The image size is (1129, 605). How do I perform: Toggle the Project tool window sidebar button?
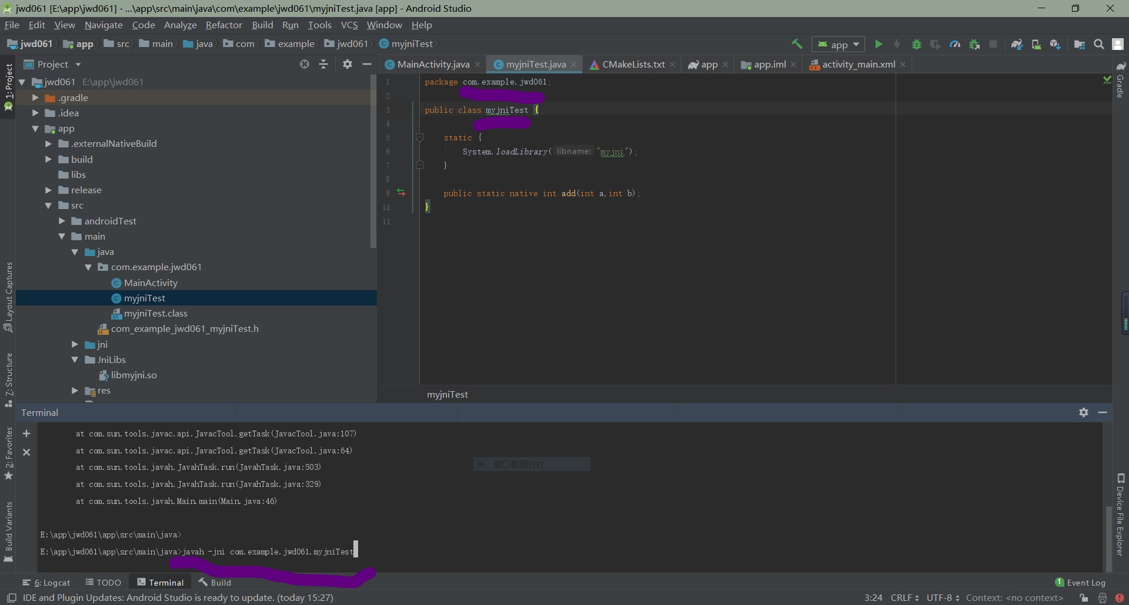click(x=8, y=87)
